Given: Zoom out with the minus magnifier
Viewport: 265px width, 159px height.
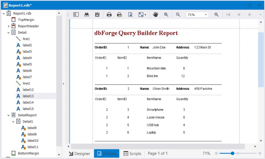Looking at the screenshot, I should pos(178,15).
